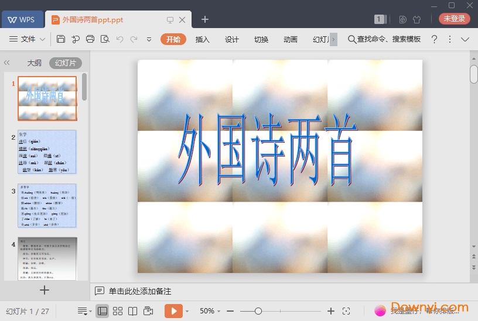478x321 pixels.
Task: Click the 未登录 login button
Action: [454, 19]
